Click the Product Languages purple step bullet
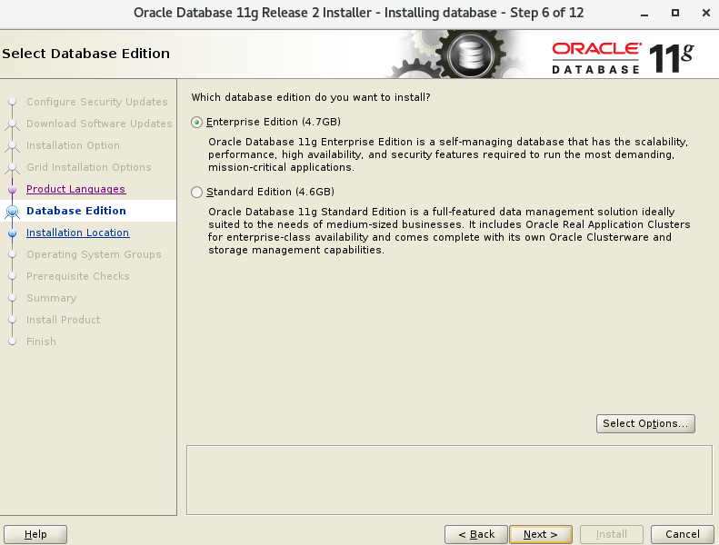 coord(13,189)
